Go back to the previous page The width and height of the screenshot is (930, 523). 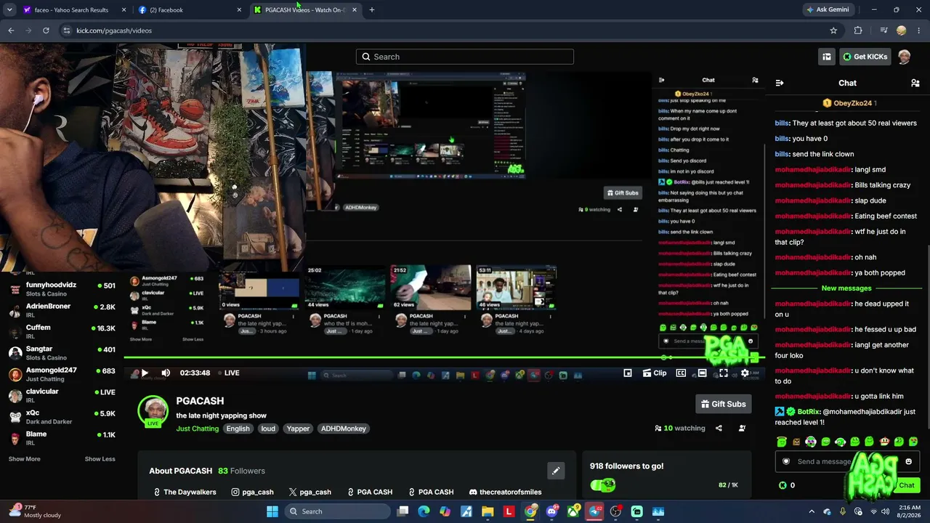(11, 31)
